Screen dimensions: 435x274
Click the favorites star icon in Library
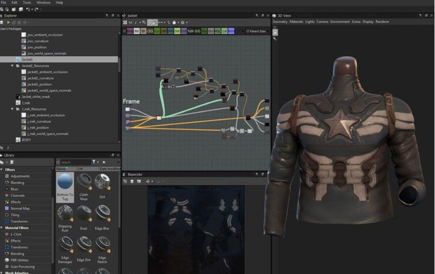pos(104,162)
